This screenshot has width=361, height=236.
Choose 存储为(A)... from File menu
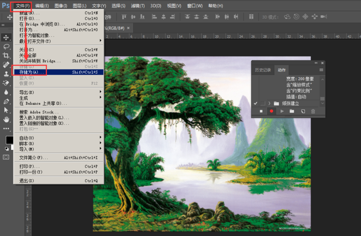[29, 72]
